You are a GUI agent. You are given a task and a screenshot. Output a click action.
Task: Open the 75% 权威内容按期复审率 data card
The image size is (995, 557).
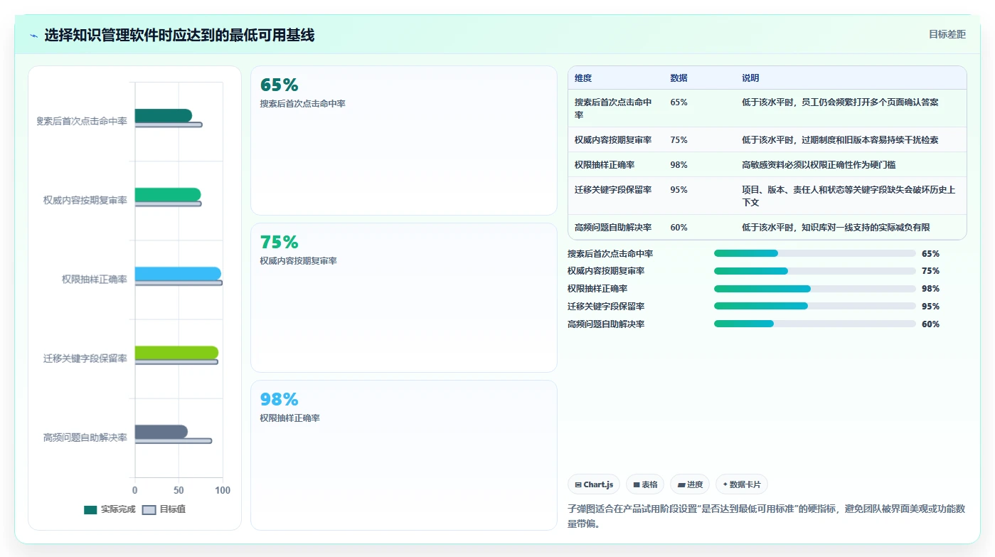click(x=404, y=297)
